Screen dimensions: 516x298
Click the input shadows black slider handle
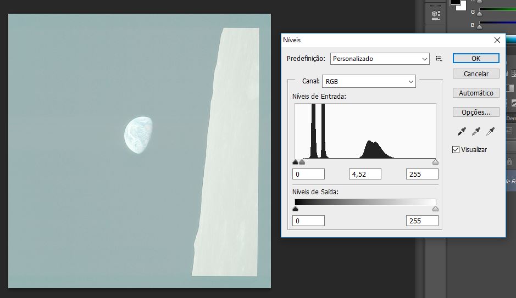295,162
